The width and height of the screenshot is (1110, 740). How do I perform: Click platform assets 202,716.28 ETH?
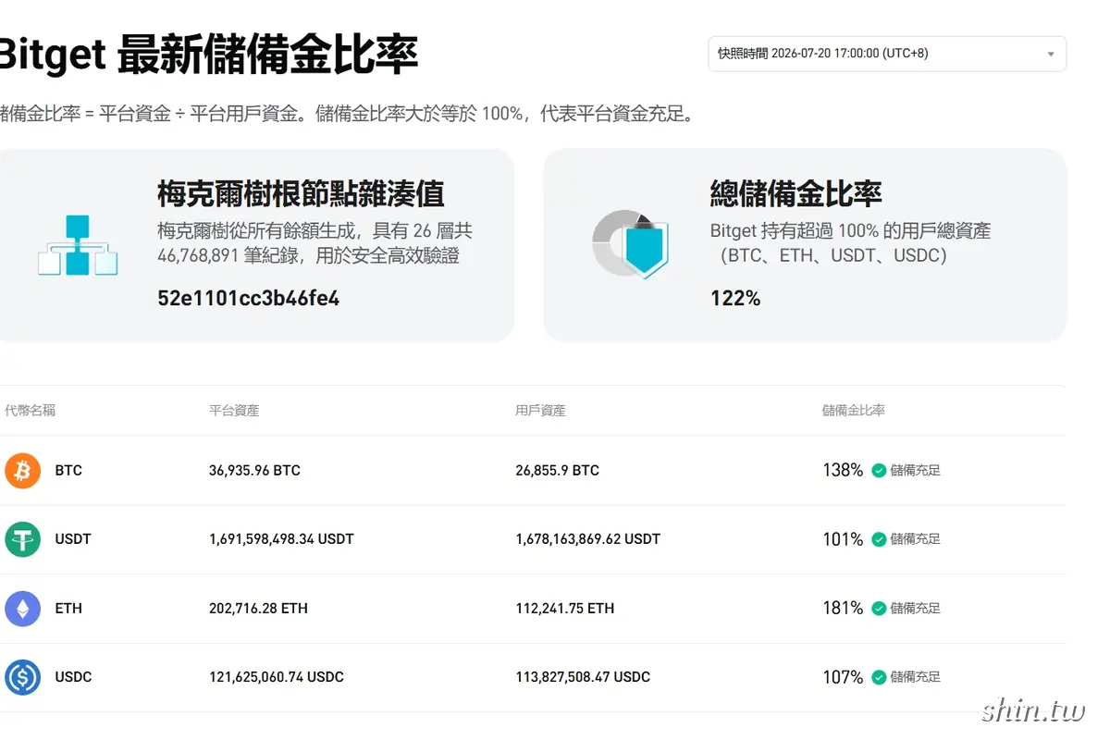click(x=258, y=609)
